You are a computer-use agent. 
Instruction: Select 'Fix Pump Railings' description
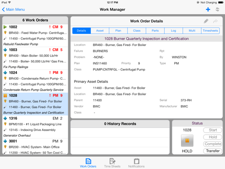(x=16, y=67)
